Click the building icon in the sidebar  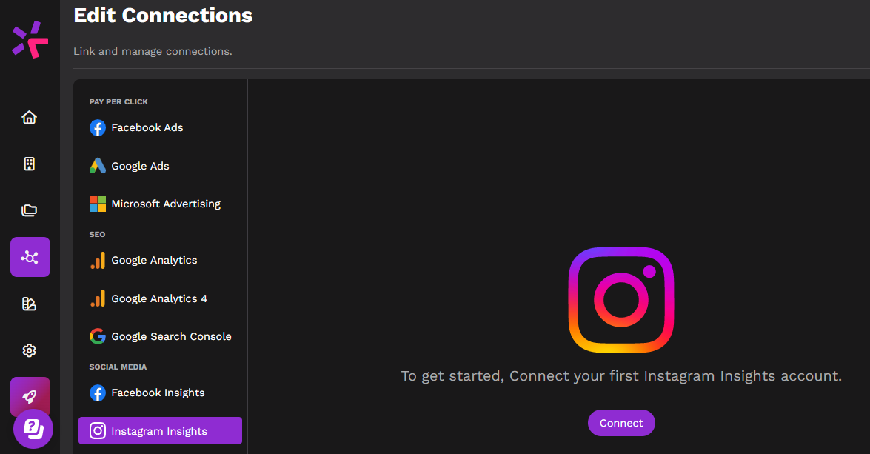[x=30, y=164]
